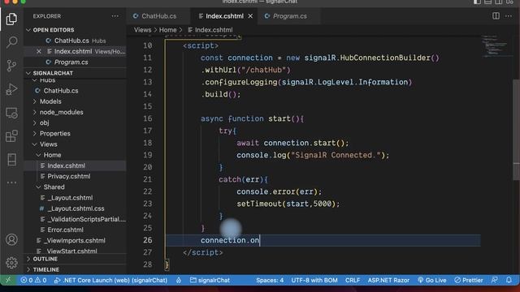Viewport: 520px width, 292px height.
Task: Open the Explorer view in activity bar
Action: (11, 19)
